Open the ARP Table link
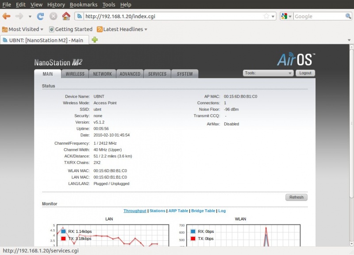Screen dimensions: 354x255 click(x=178, y=211)
